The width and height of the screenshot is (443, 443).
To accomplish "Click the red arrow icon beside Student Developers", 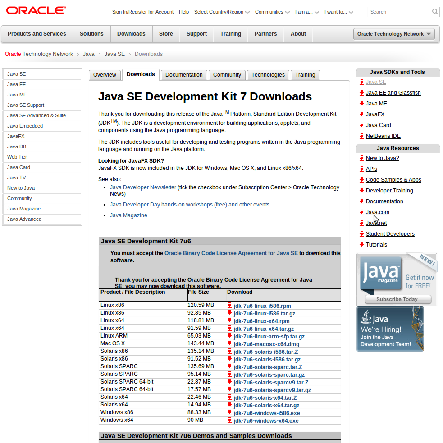I will pyautogui.click(x=361, y=233).
